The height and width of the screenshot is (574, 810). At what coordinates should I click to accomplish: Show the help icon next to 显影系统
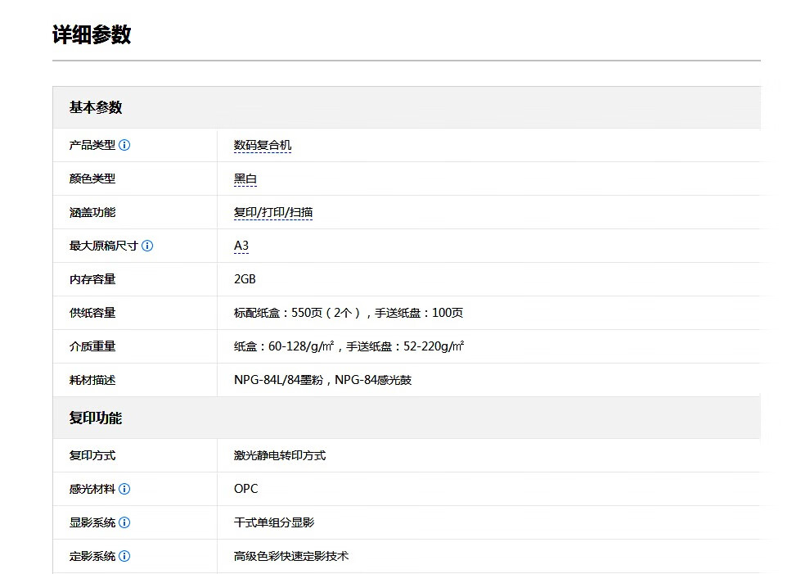[124, 522]
